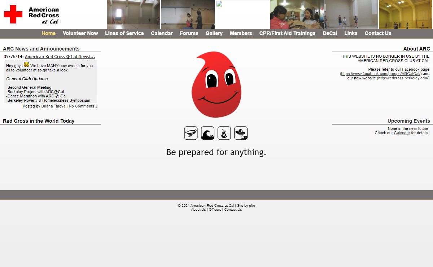Screen dimensions: 433x267
Task: Open the ARCatCal Facebook group link
Action: [381, 74]
